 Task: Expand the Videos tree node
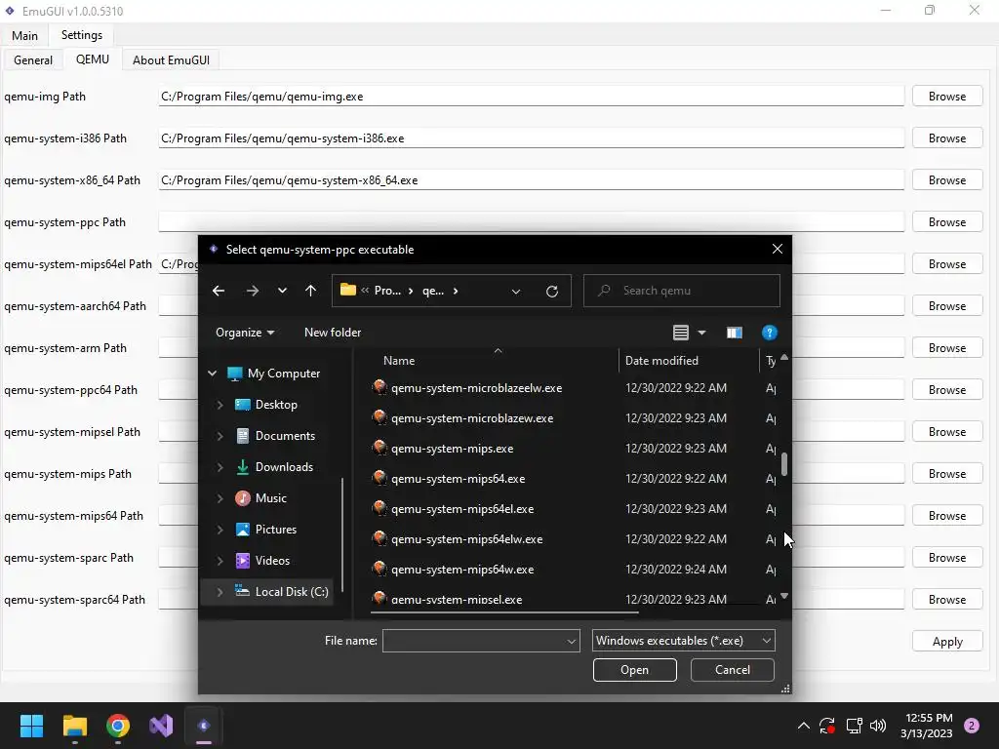220,561
